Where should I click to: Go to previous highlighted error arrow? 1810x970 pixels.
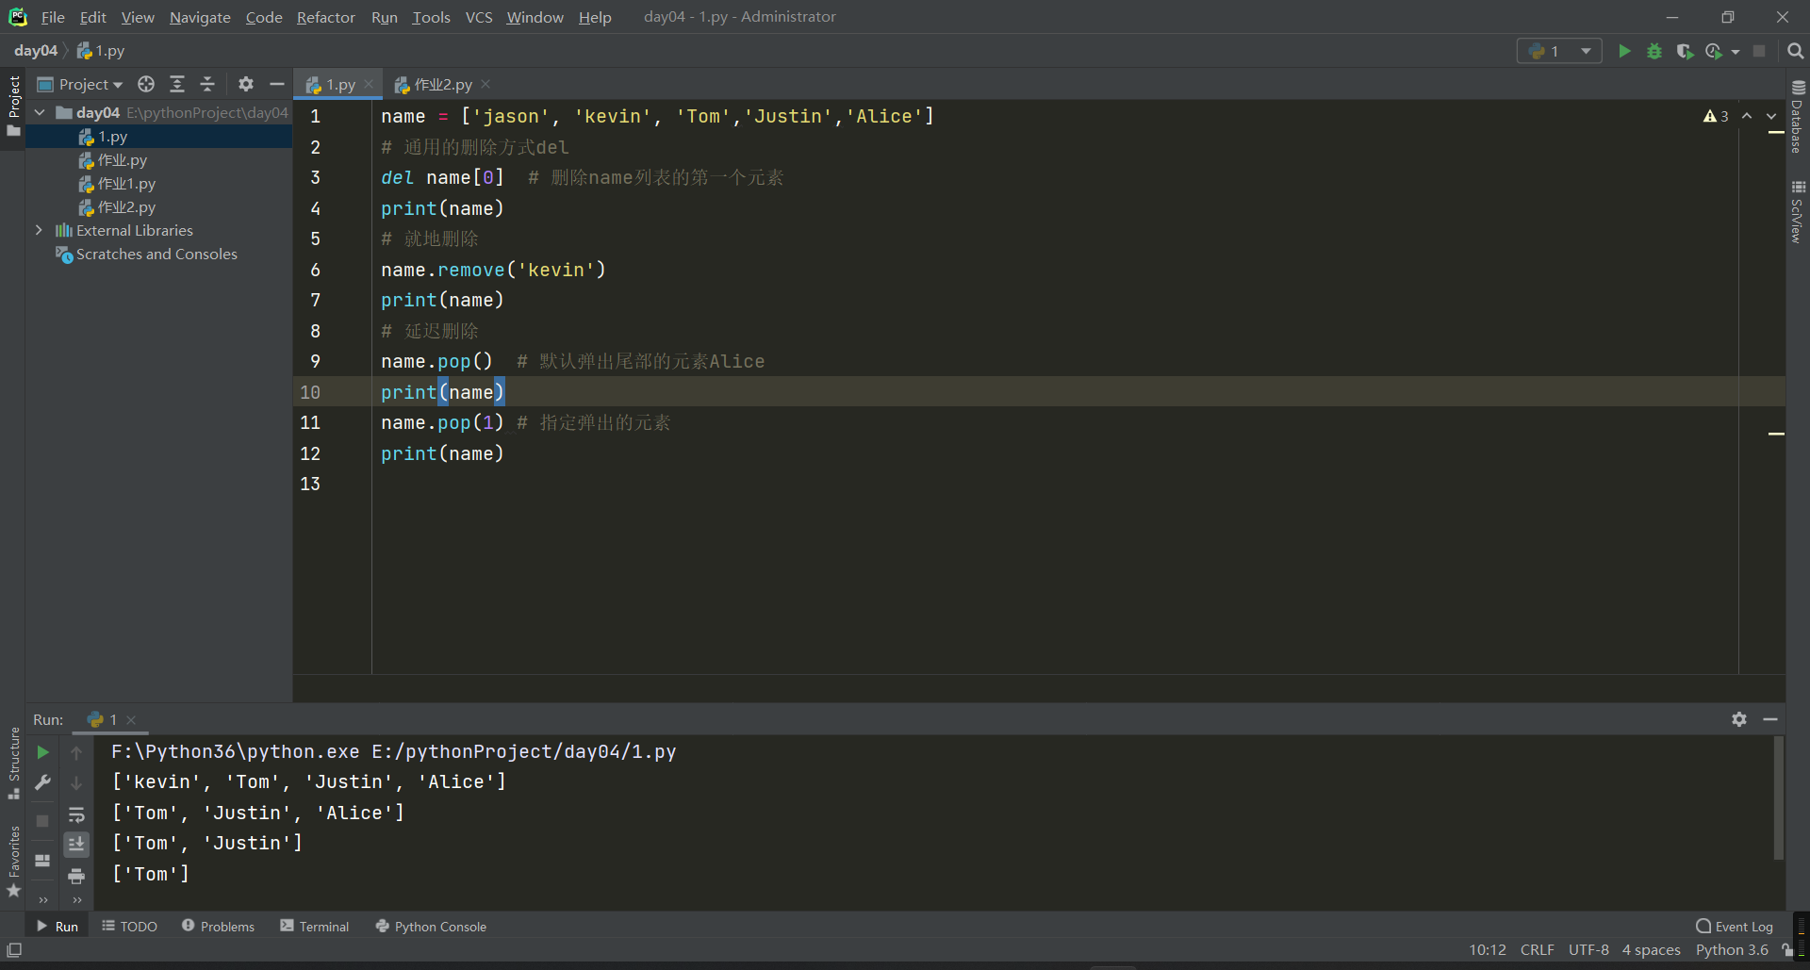tap(1747, 116)
